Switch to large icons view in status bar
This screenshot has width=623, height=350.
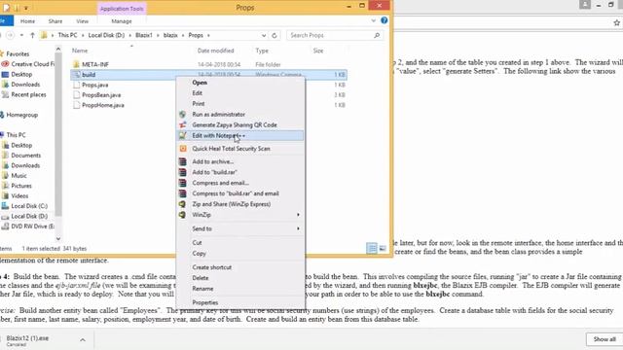pos(383,249)
